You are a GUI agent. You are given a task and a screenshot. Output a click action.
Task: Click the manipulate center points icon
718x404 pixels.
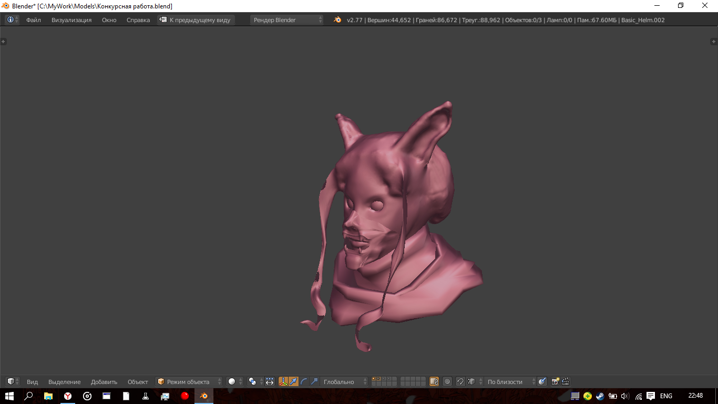tap(270, 381)
